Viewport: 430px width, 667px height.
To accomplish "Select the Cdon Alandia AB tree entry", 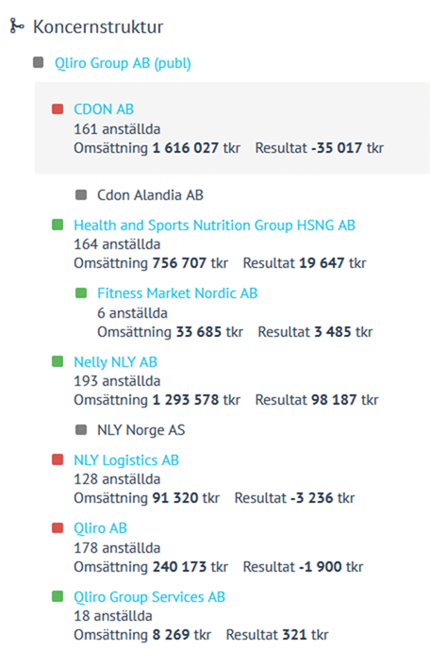I will click(x=150, y=195).
